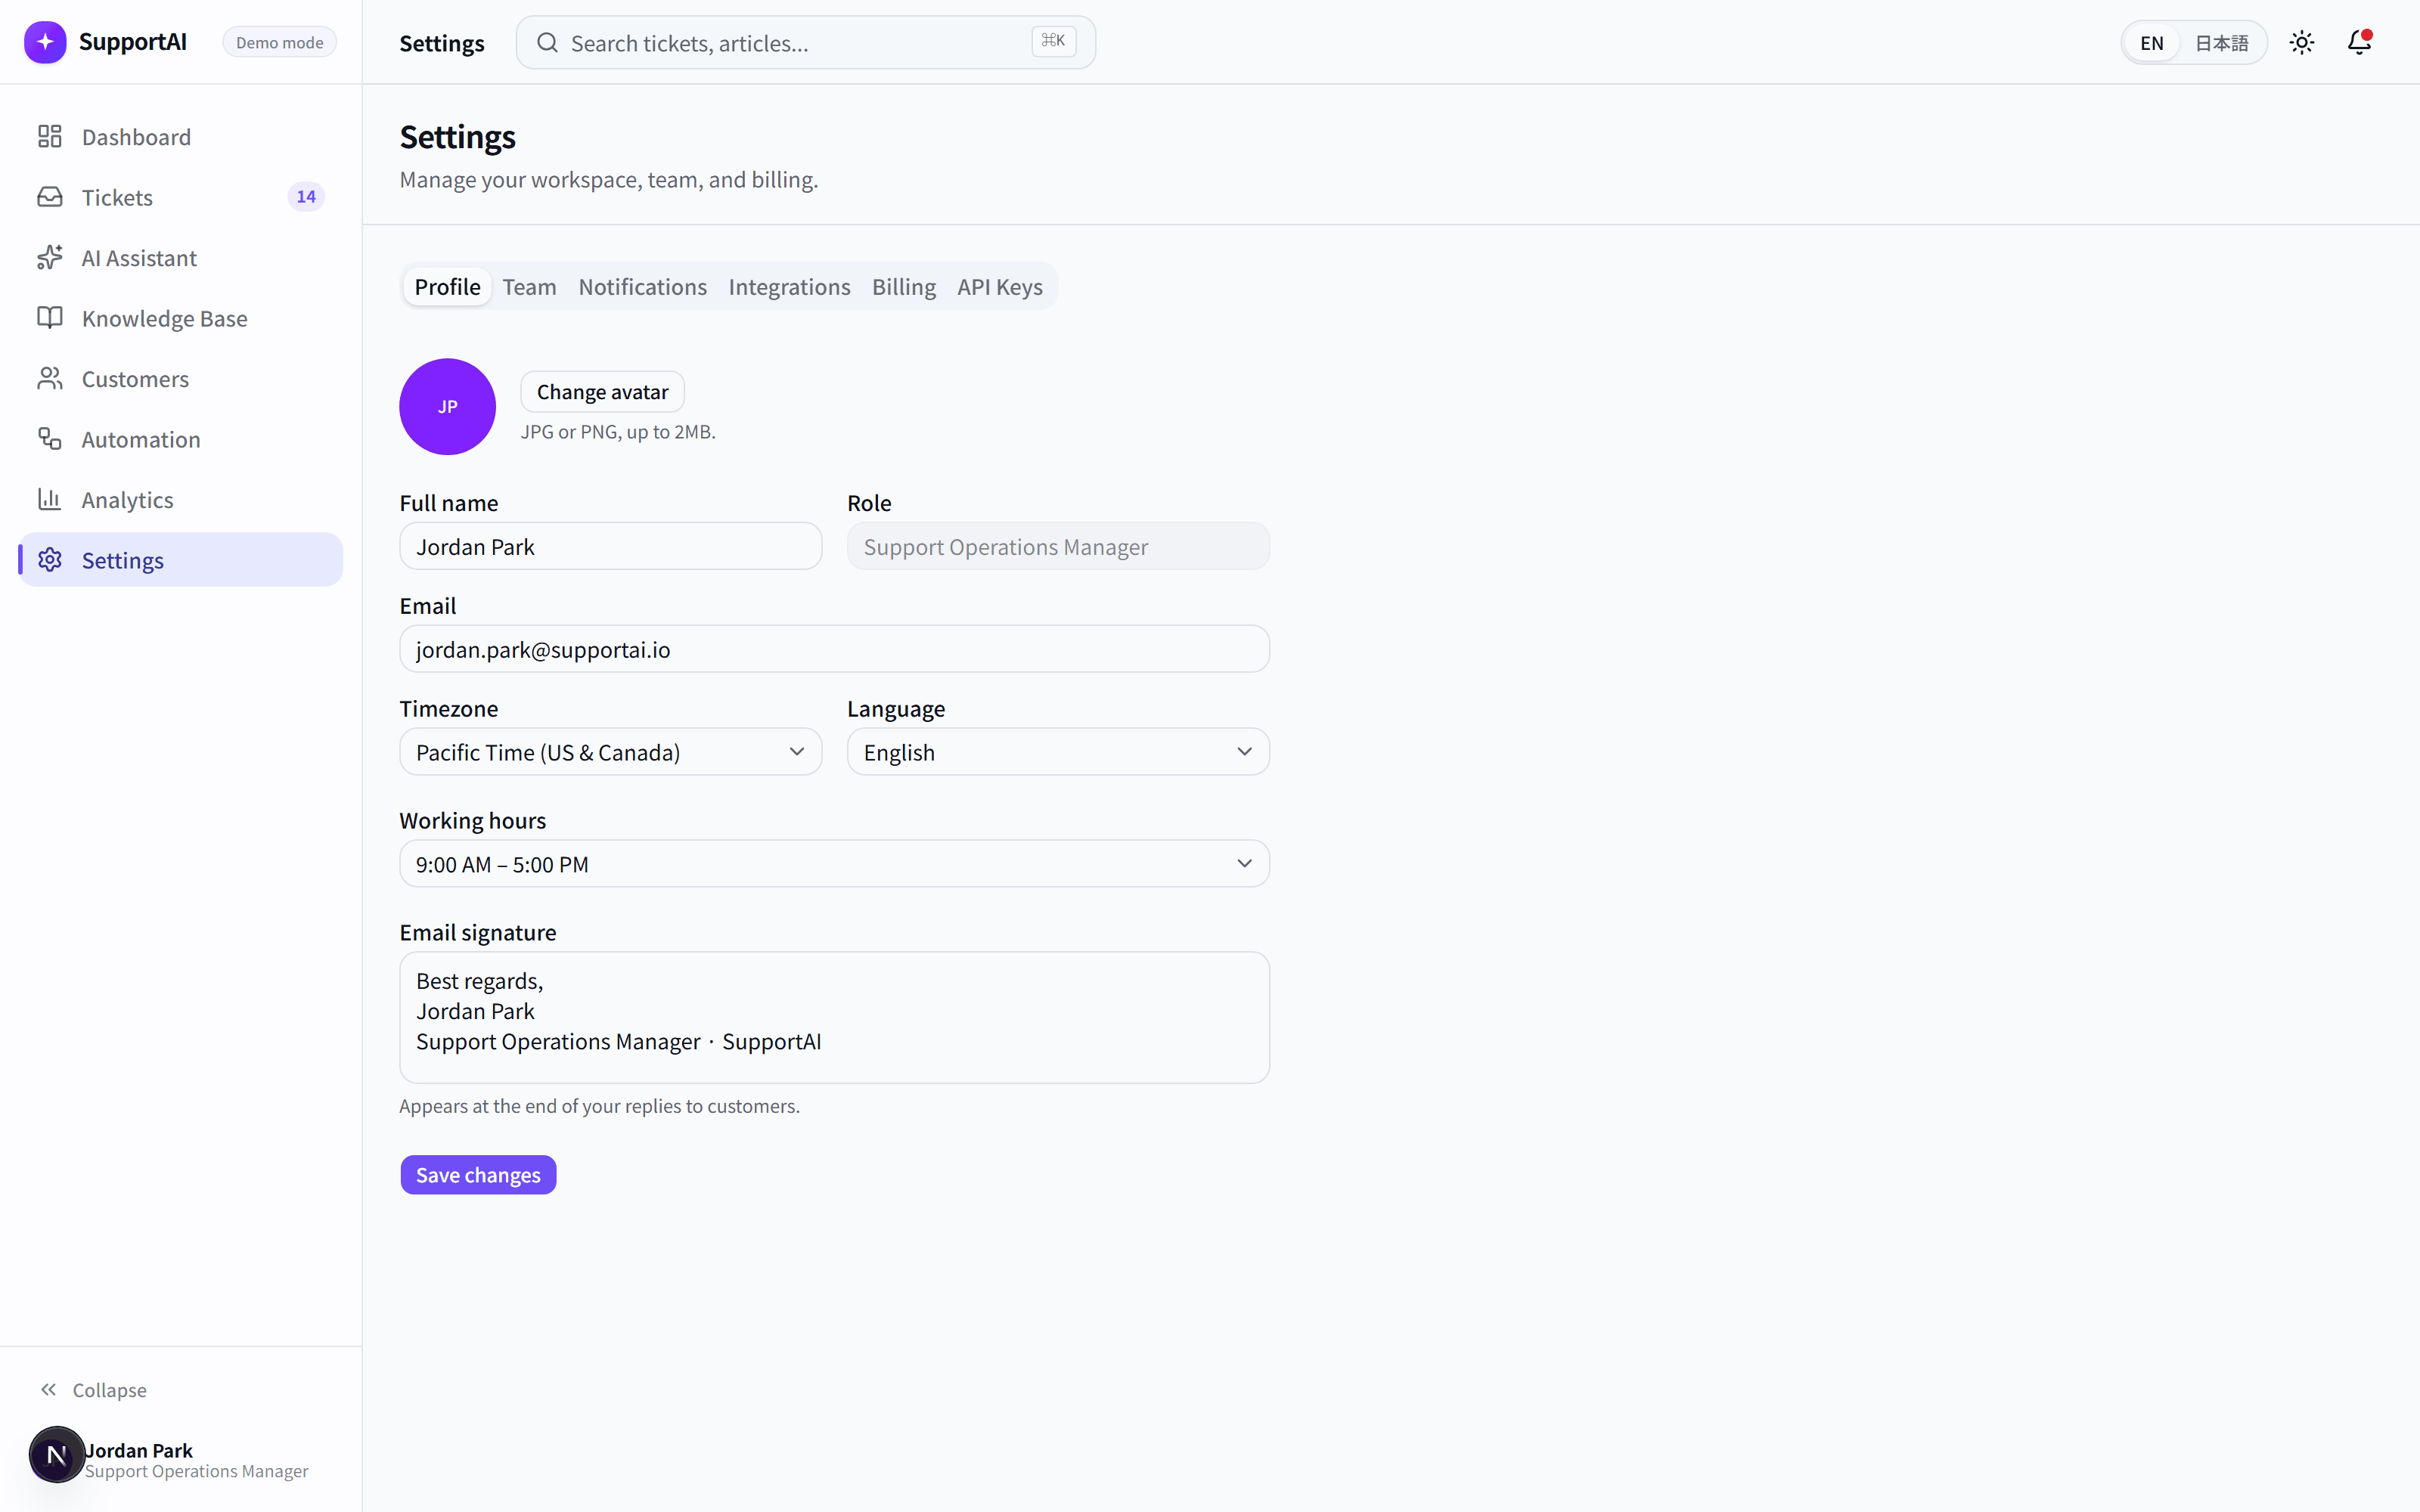The width and height of the screenshot is (2420, 1512).
Task: Open the AI Assistant page
Action: click(180, 258)
